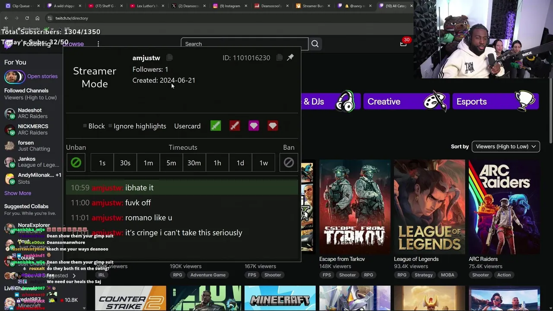Screen dimensions: 553x311
Task: Open Jankos channel avatar in sidebar
Action: (10, 162)
